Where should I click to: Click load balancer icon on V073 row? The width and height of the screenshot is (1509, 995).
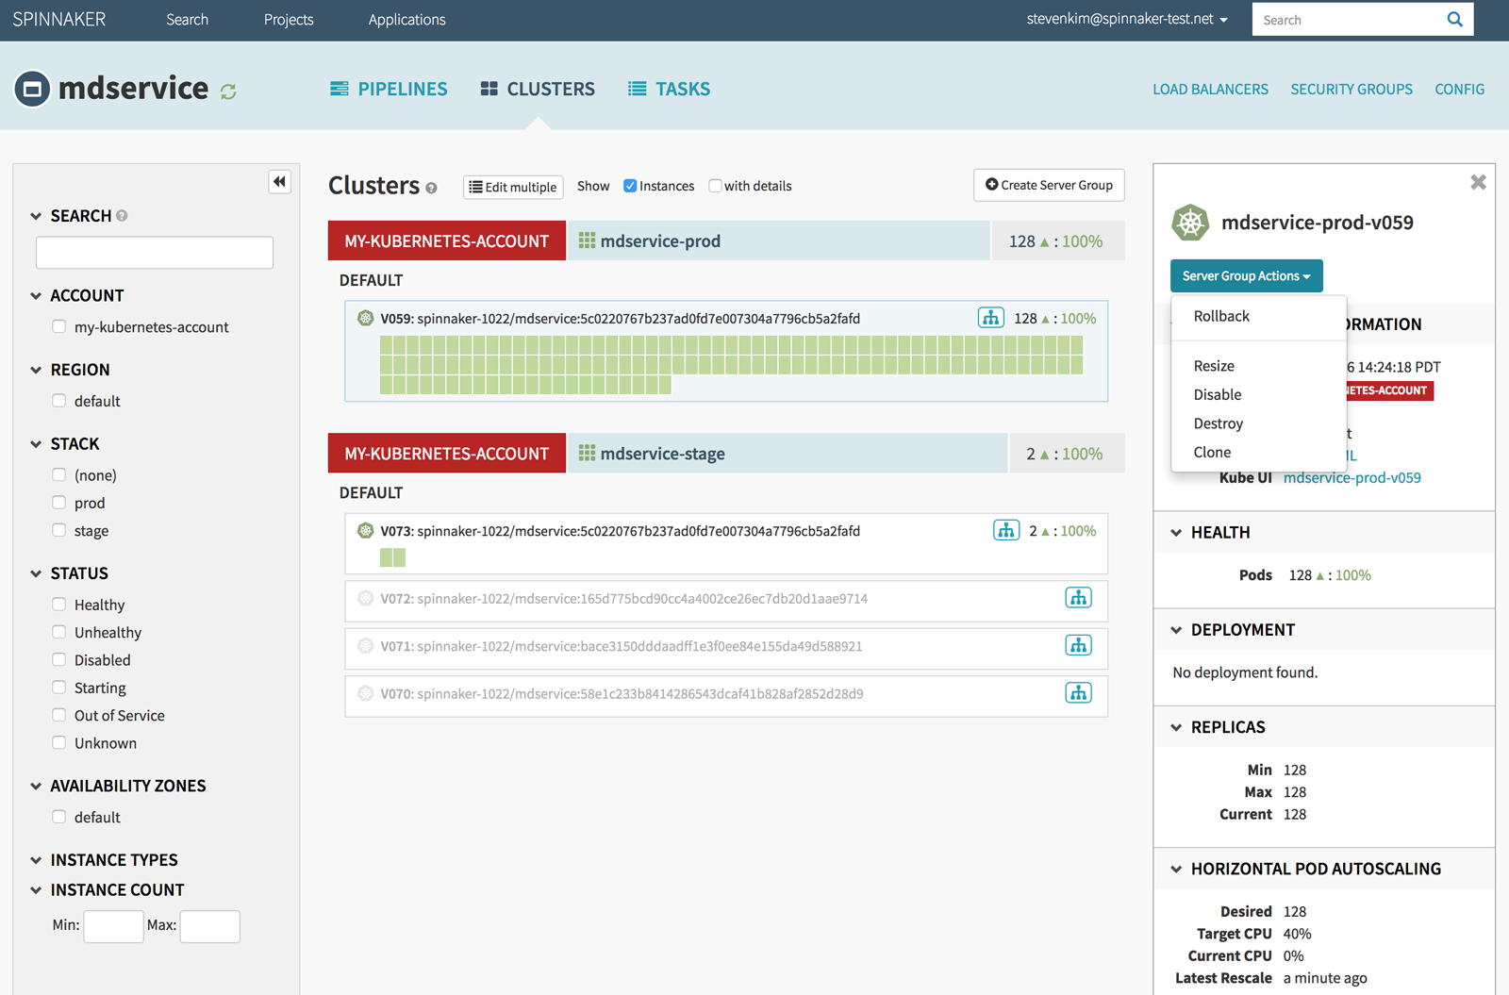[1005, 531]
